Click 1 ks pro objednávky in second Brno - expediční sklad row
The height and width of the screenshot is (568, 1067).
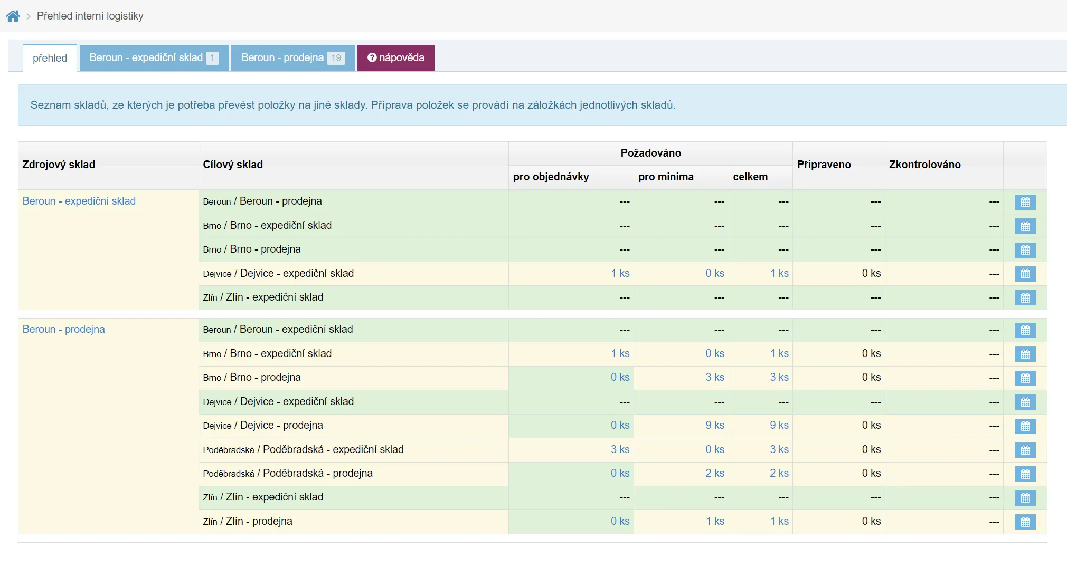(x=620, y=353)
